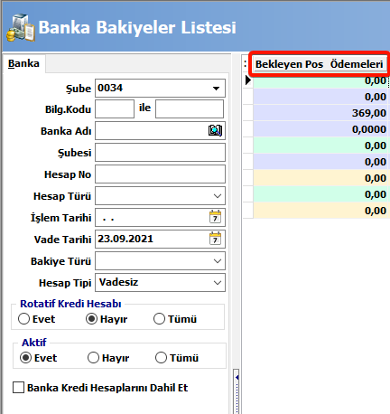Enable Banka Kredi Hesaplarını Dahil Et checkbox
This screenshot has width=390, height=414.
[18, 388]
